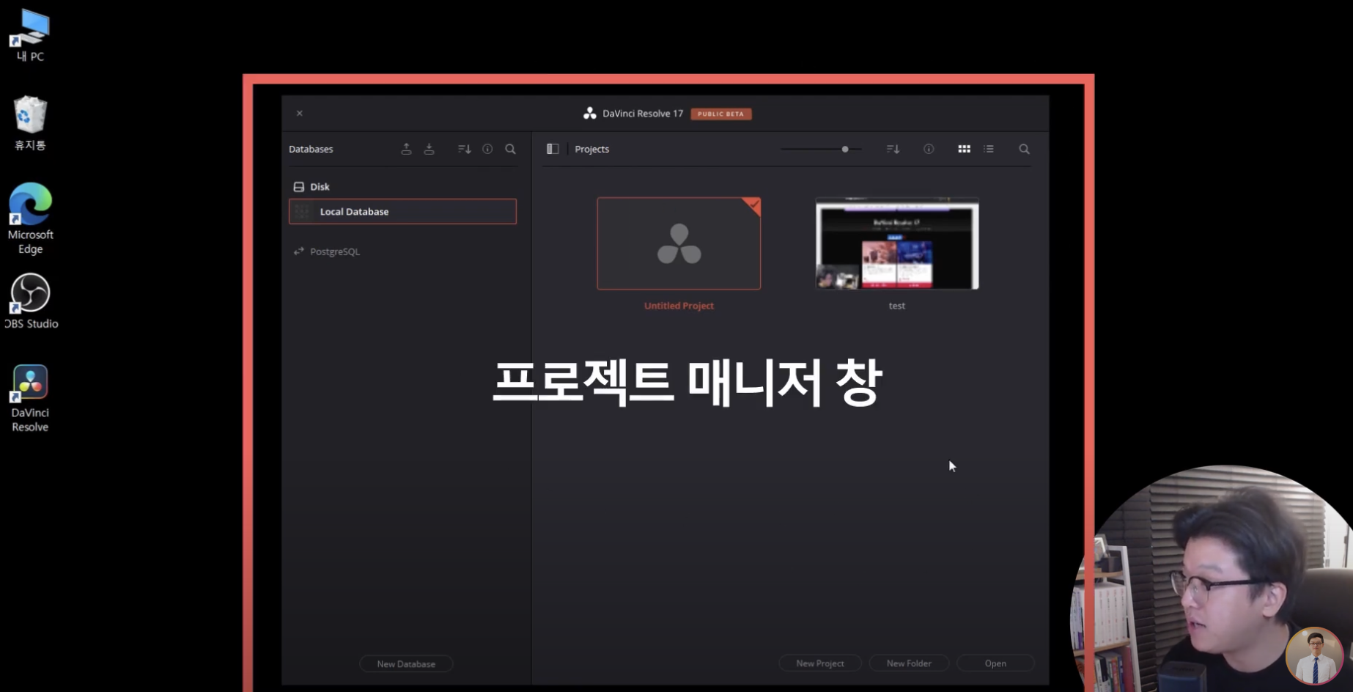The width and height of the screenshot is (1353, 692).
Task: Launch Microsoft Edge from the desktop
Action: (30, 218)
